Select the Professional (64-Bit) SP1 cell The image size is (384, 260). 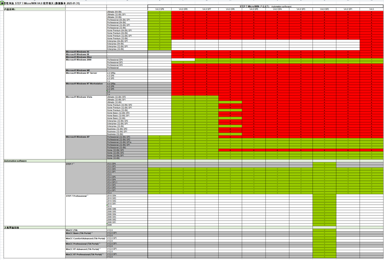click(127, 20)
